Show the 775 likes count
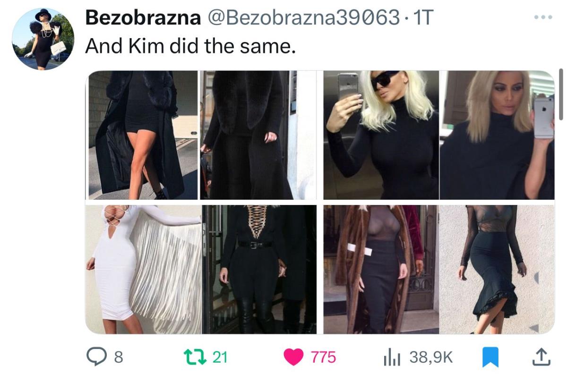Screen dimensions: 567x381 click(x=323, y=357)
